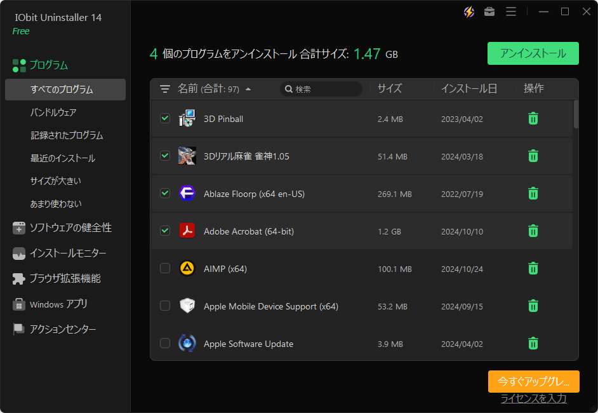Screen dimensions: 598x413
Task: Click the Apple Software Update icon
Action: pos(187,343)
